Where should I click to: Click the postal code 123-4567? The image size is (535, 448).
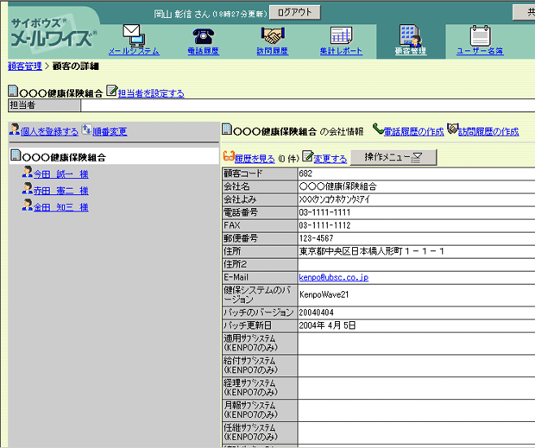316,238
